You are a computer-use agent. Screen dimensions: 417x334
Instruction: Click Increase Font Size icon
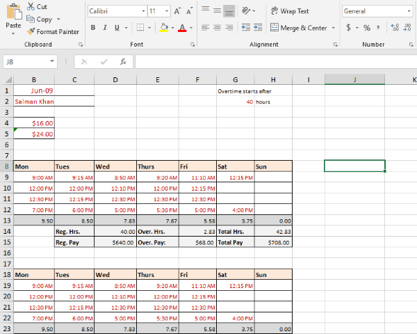[x=178, y=11]
